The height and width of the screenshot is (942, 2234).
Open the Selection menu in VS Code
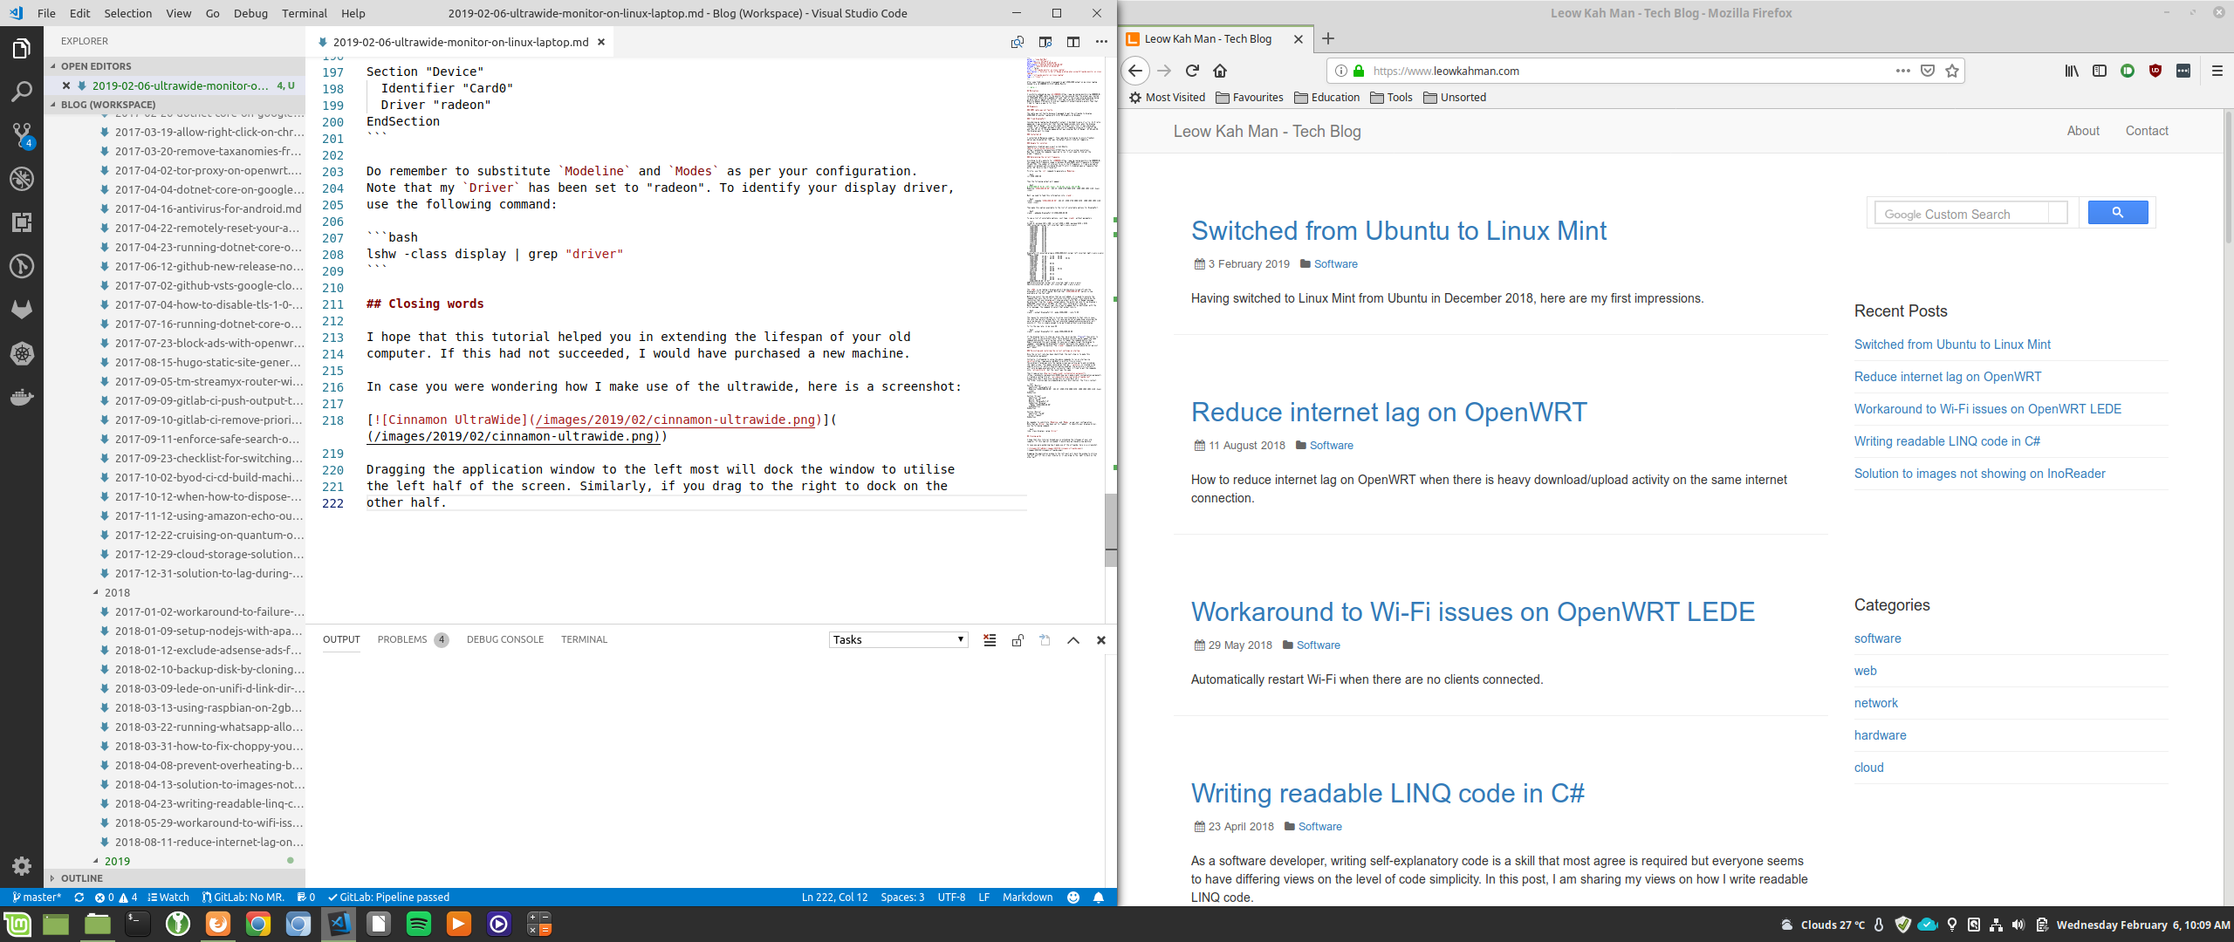pyautogui.click(x=127, y=13)
